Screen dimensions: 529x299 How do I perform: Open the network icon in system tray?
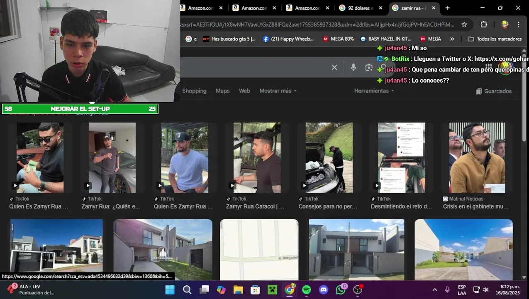tap(476, 289)
